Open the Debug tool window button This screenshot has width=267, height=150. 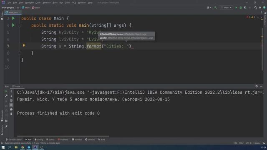pos(39,140)
